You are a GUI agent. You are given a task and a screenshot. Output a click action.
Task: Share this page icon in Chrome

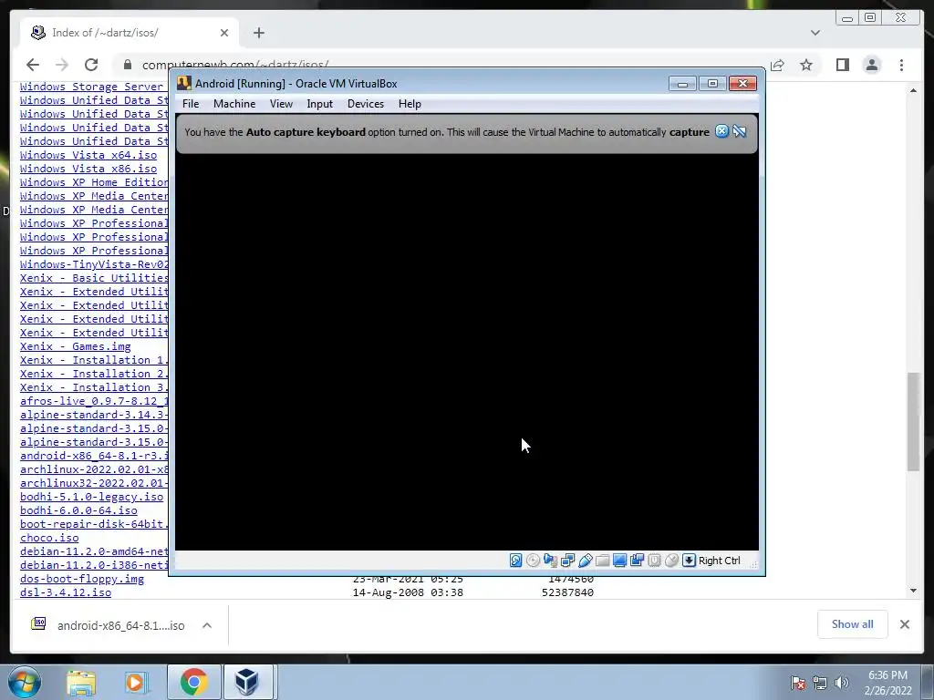click(x=777, y=65)
